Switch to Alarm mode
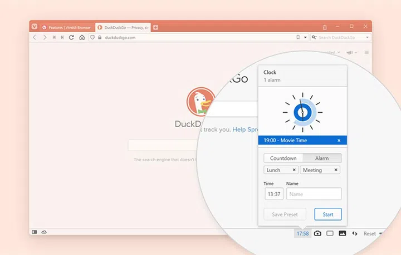Screen dimensions: 401x255 (x=322, y=158)
